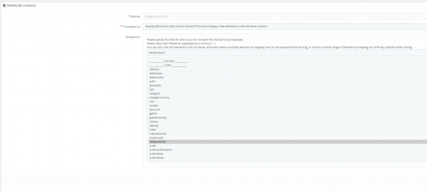Click the highlighted 'newproducts' list entry
427x192 pixels.
pyautogui.click(x=288, y=142)
